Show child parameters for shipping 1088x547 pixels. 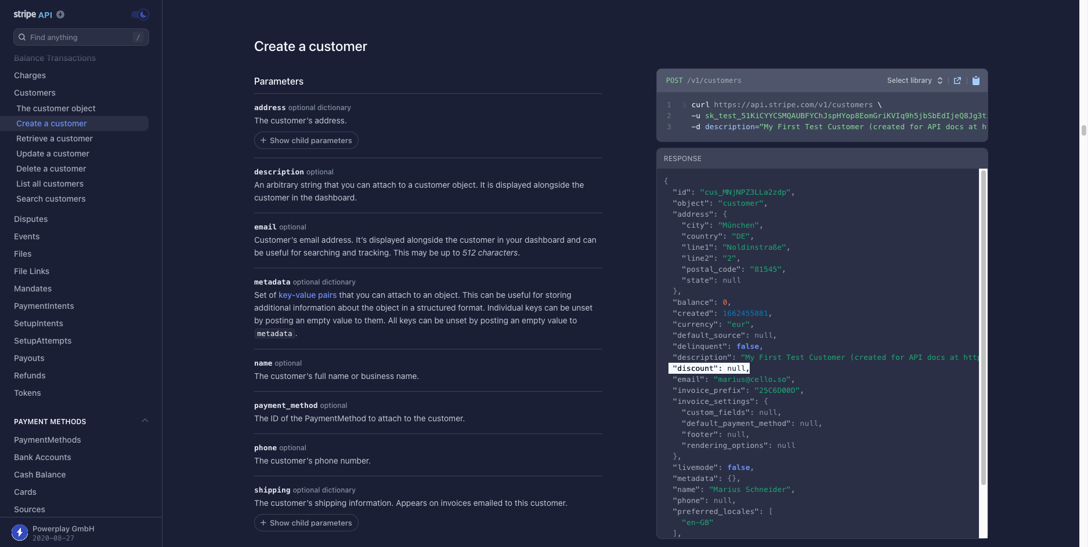coord(306,523)
